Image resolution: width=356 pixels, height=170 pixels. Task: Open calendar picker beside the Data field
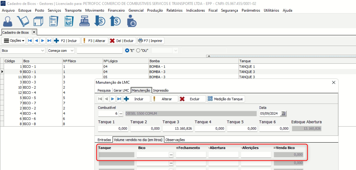(x=284, y=113)
